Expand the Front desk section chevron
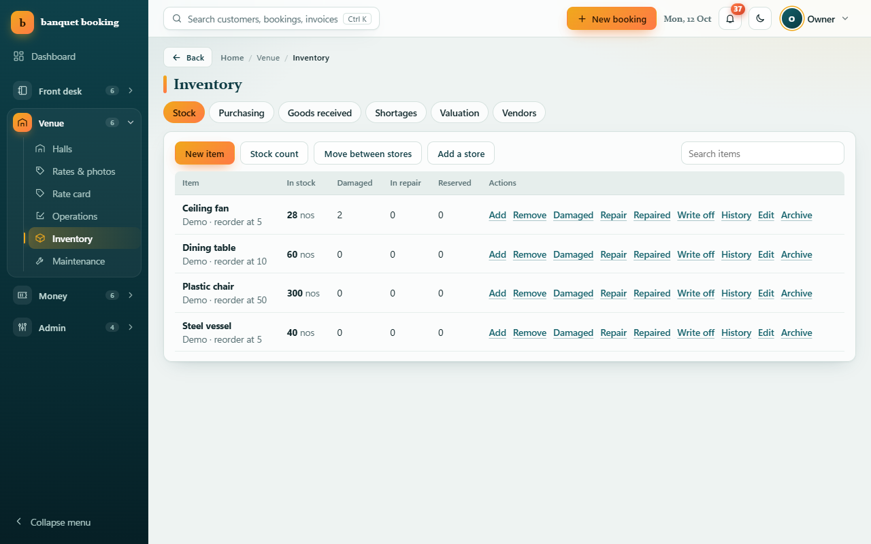Screen dimensions: 871x544 coord(131,90)
